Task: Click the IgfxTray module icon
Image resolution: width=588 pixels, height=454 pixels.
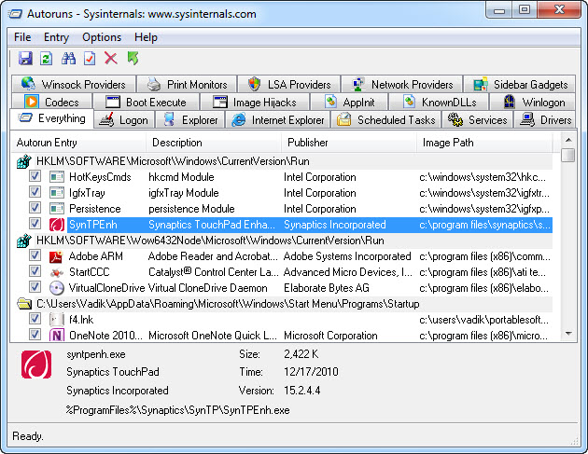Action: tap(57, 193)
